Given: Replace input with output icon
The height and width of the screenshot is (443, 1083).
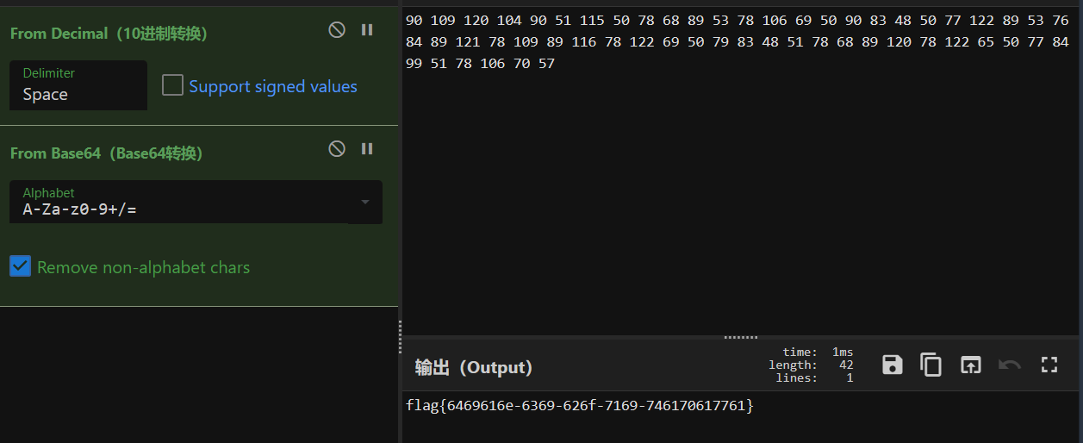Looking at the screenshot, I should coord(971,365).
